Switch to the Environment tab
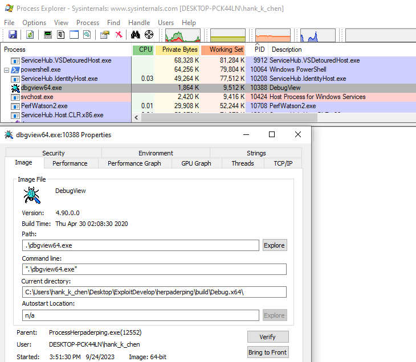 (156, 153)
